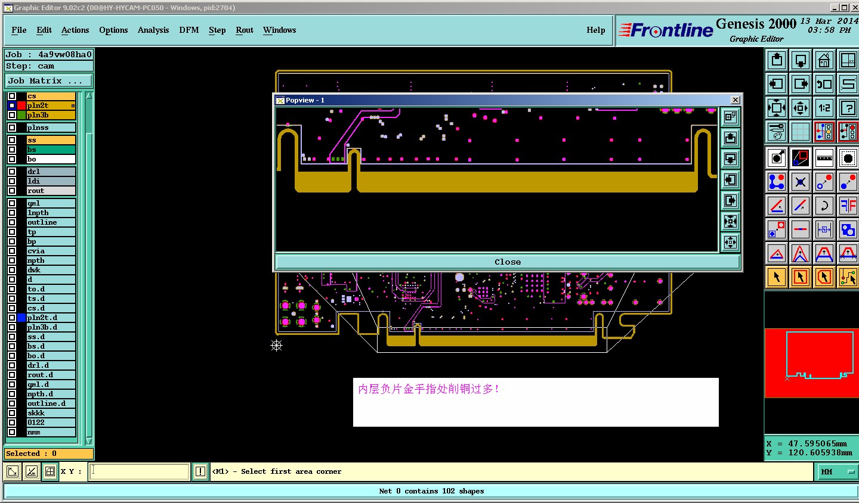The image size is (859, 503).
Task: Toggle checkbox for layer plnss
Action: tap(12, 128)
